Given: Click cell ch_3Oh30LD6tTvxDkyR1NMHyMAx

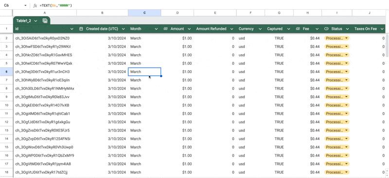Looking at the screenshot, I should pyautogui.click(x=45, y=89).
